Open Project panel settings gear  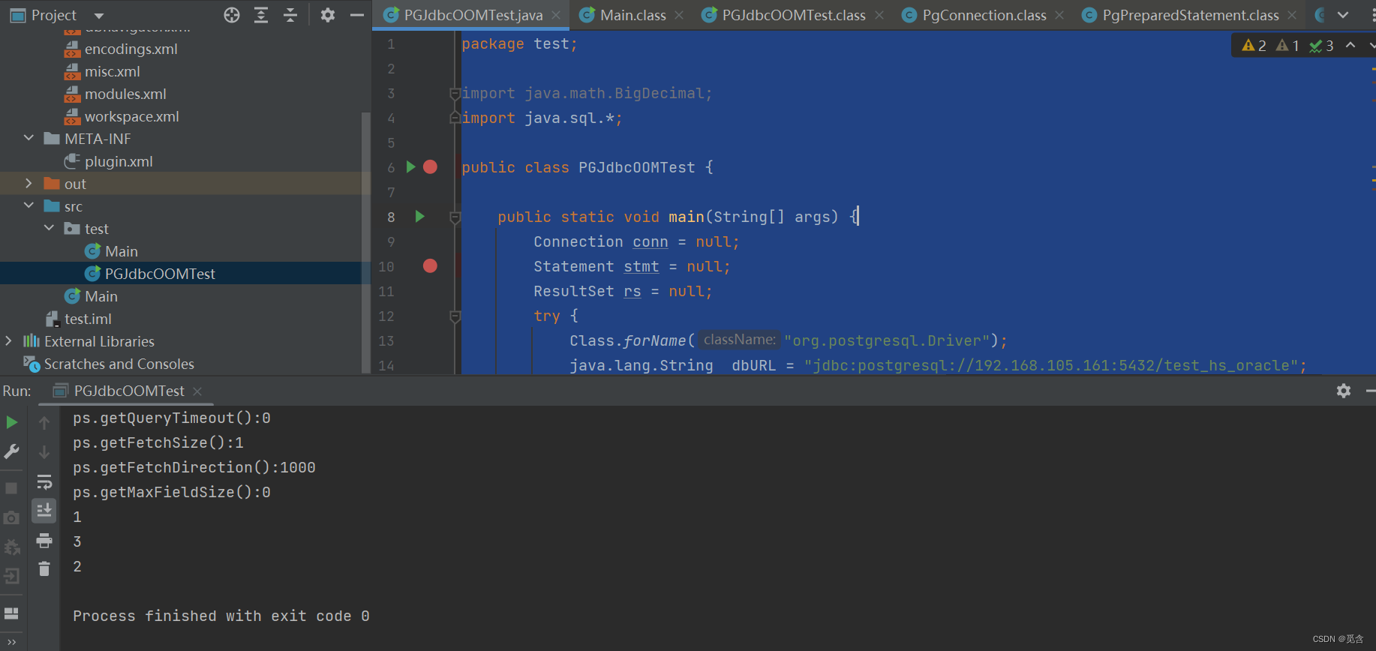(328, 15)
